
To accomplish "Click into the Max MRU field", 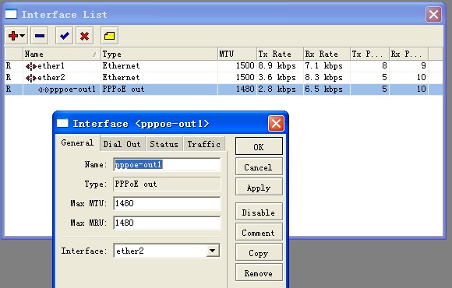I will point(167,223).
